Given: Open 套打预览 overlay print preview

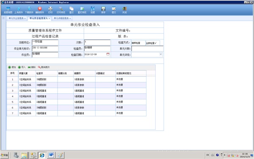Looking at the screenshot, I should (82, 10).
